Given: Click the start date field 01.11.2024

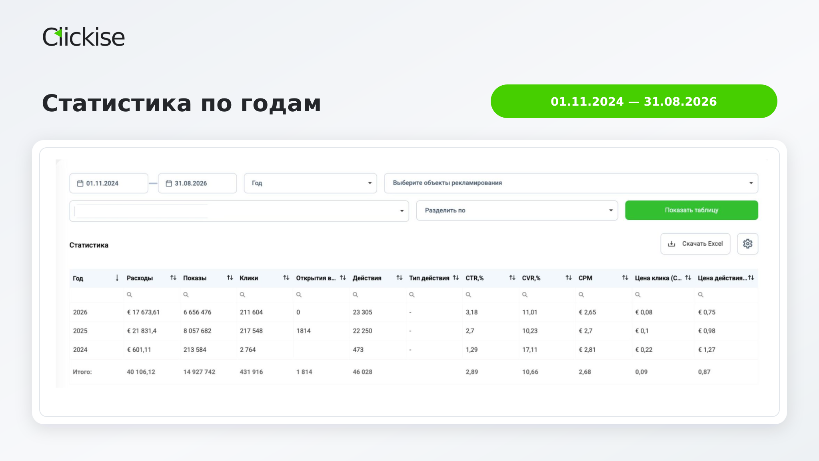Looking at the screenshot, I should pos(109,183).
